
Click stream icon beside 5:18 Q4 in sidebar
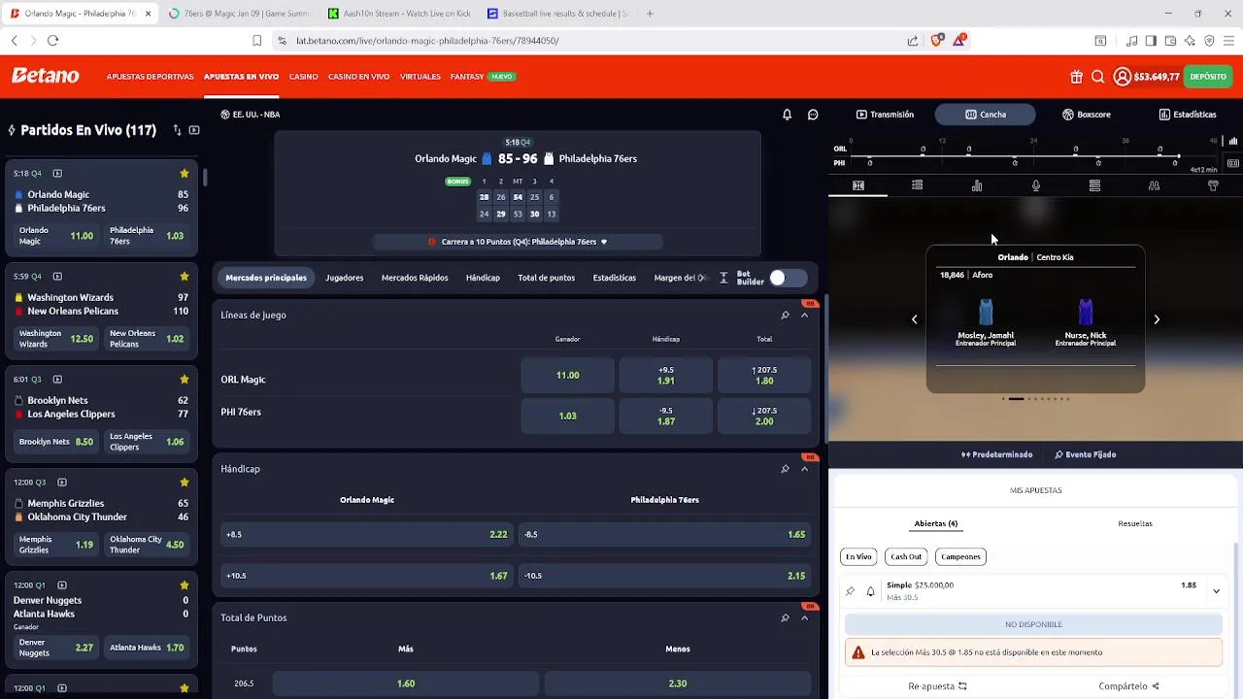57,174
